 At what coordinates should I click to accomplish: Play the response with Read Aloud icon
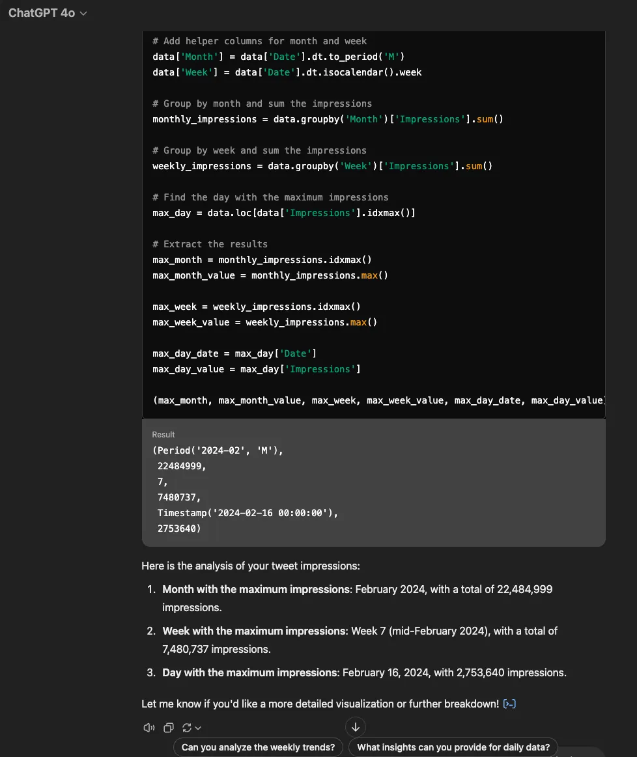(x=149, y=728)
